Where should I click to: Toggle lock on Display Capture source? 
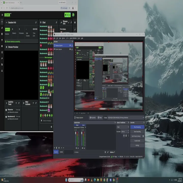pyautogui.click(x=72, y=45)
